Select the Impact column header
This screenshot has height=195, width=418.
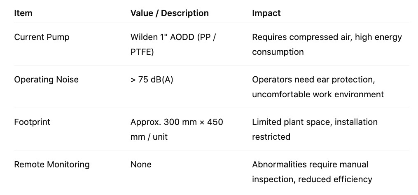click(x=266, y=13)
